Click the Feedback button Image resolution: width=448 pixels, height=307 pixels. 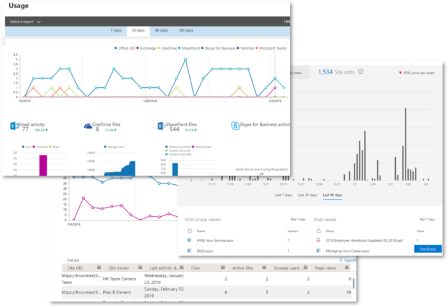pos(428,249)
